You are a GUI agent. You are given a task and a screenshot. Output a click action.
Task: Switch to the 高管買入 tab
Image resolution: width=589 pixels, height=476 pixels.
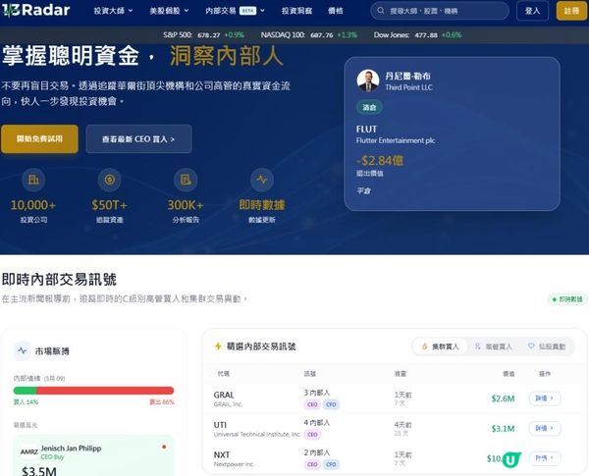click(x=493, y=346)
